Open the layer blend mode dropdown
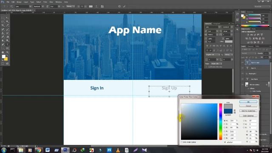This screenshot has height=153, width=272. coord(249,53)
